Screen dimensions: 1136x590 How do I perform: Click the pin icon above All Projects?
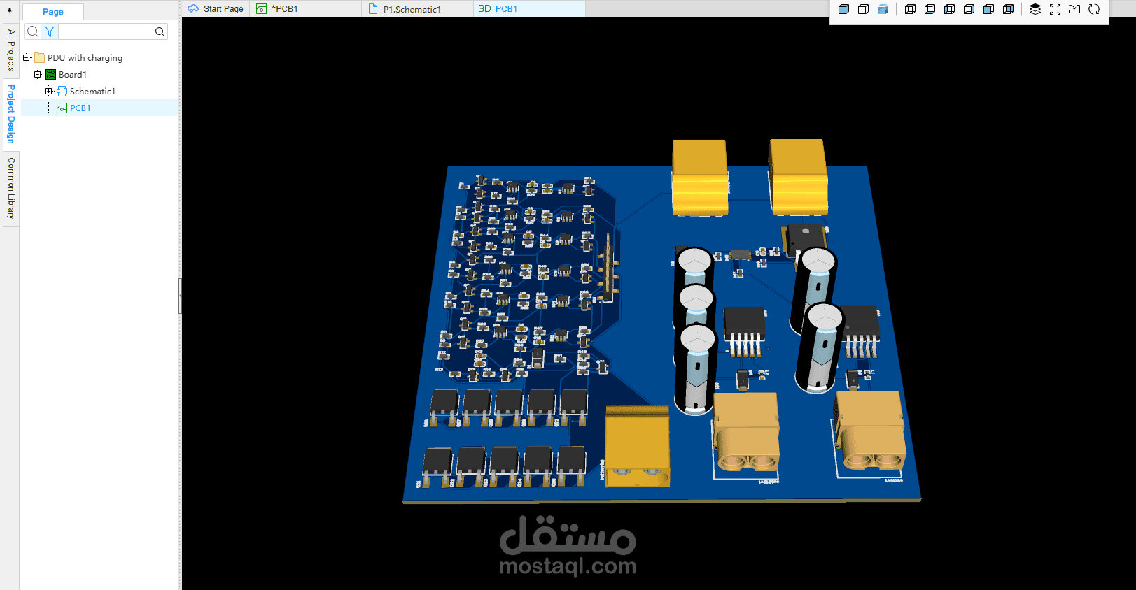point(10,10)
